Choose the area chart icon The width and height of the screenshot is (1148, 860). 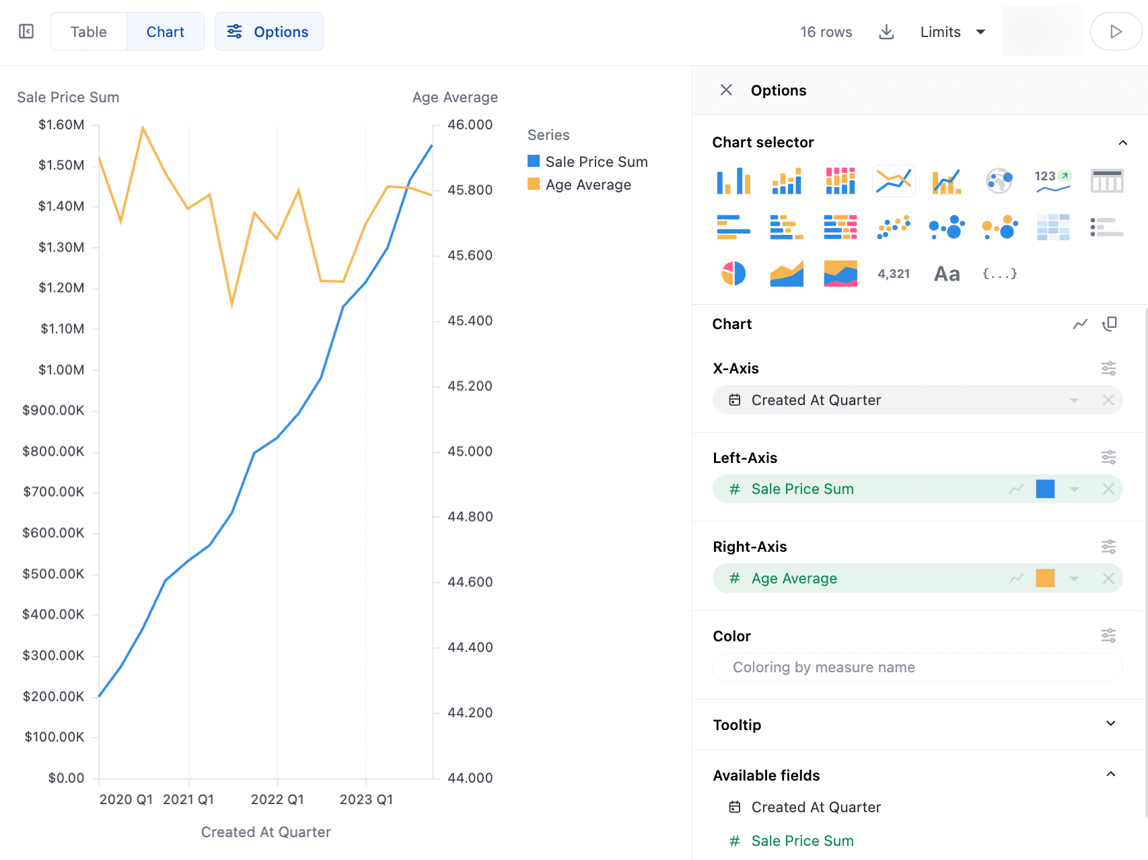tap(787, 274)
